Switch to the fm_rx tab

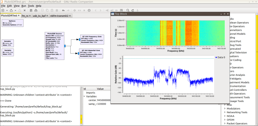25,16
